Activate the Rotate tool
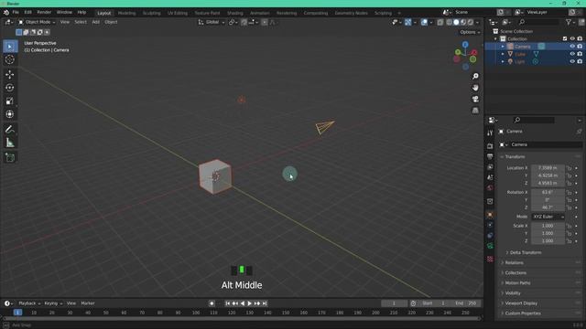The width and height of the screenshot is (586, 329). tap(10, 88)
